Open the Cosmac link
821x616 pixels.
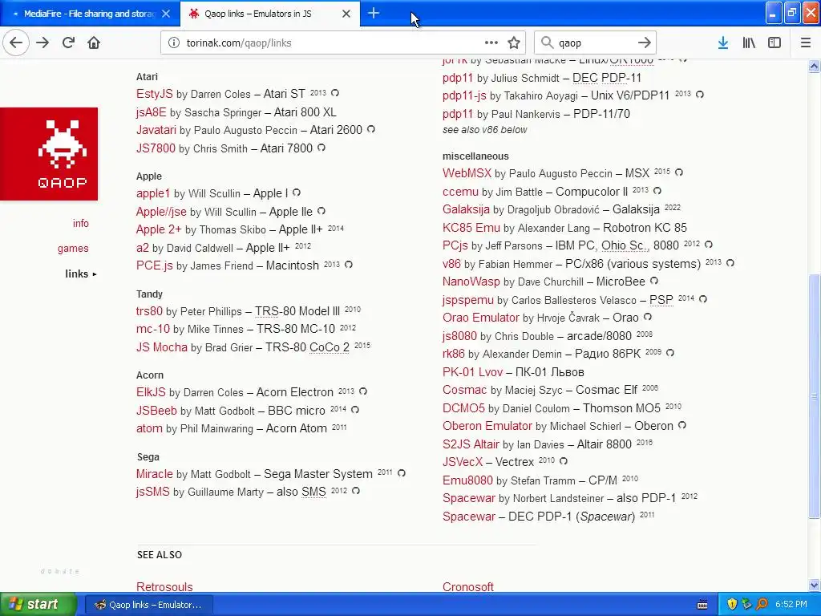click(x=464, y=391)
